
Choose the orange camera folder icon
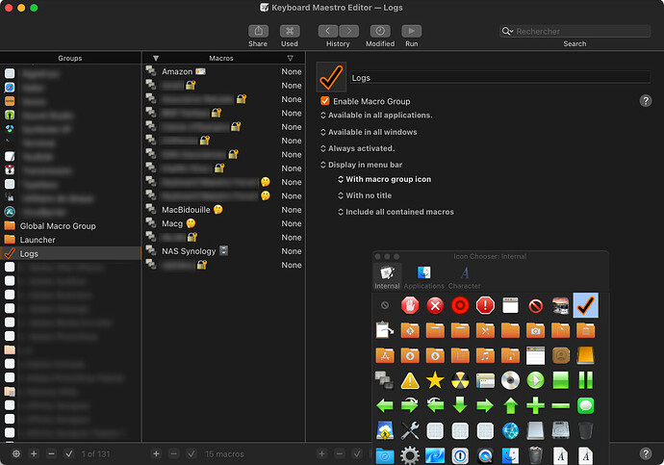tap(536, 330)
